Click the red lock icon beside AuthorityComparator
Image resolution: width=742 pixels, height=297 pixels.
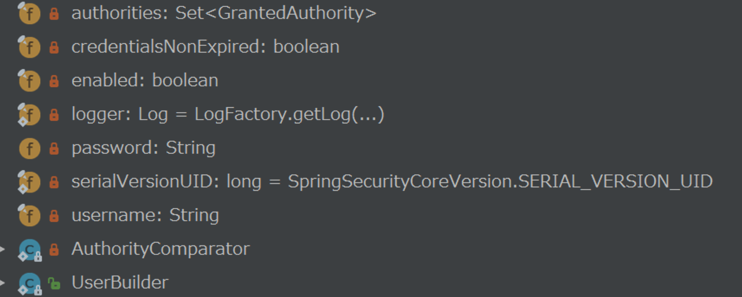pyautogui.click(x=54, y=250)
